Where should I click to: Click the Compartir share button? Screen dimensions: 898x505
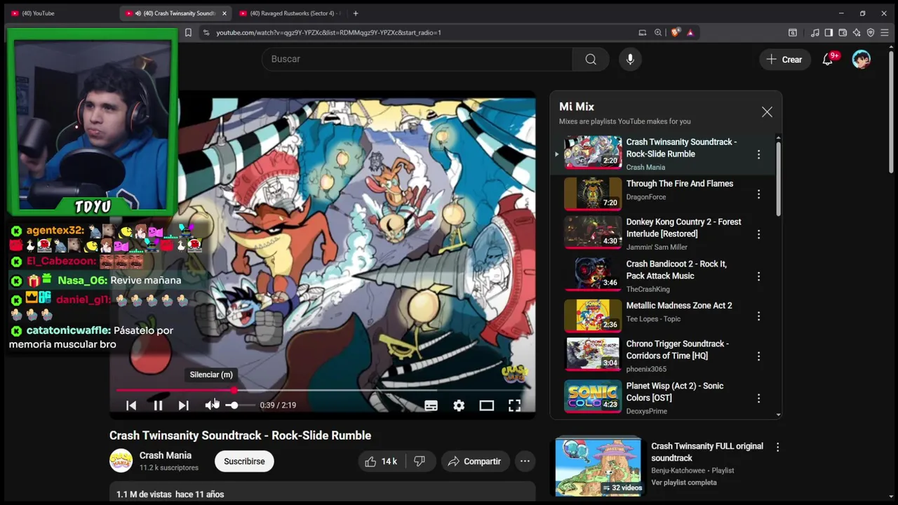475,461
